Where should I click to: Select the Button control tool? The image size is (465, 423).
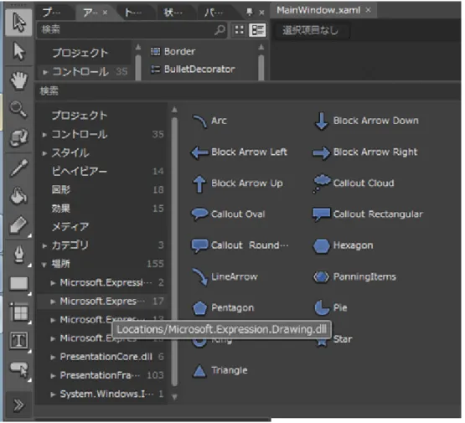(x=18, y=369)
